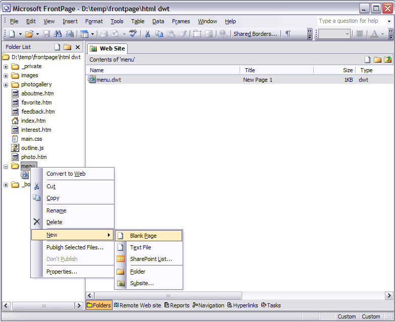
Task: Open the New Page dropdown arrow in toolbar
Action: (x=20, y=34)
